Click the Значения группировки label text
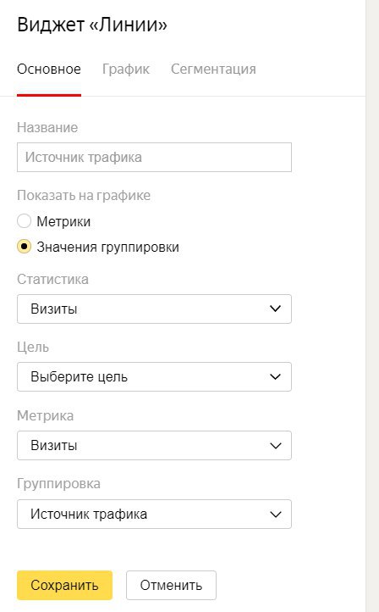 click(108, 247)
